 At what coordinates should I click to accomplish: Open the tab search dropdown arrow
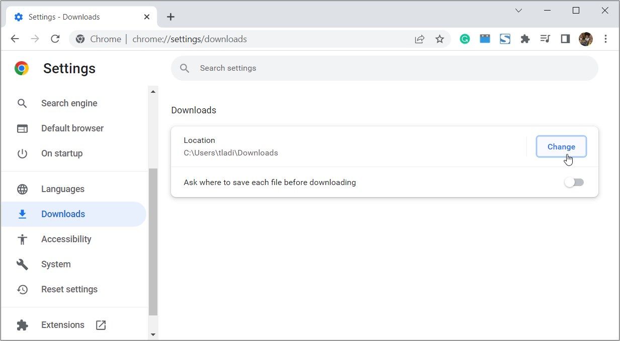click(x=518, y=10)
